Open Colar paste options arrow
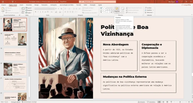Screen dimensions: 193x103 click(x=3, y=12)
